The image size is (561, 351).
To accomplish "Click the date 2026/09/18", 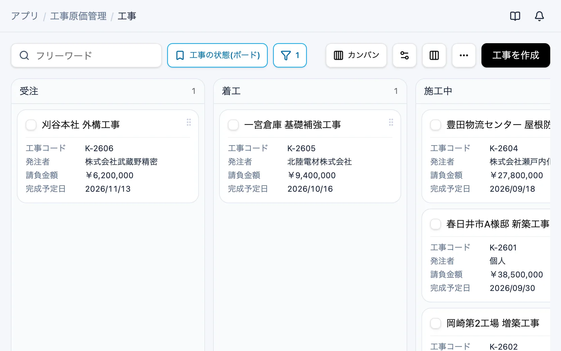I will coord(512,189).
